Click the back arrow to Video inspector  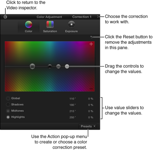(5, 17)
